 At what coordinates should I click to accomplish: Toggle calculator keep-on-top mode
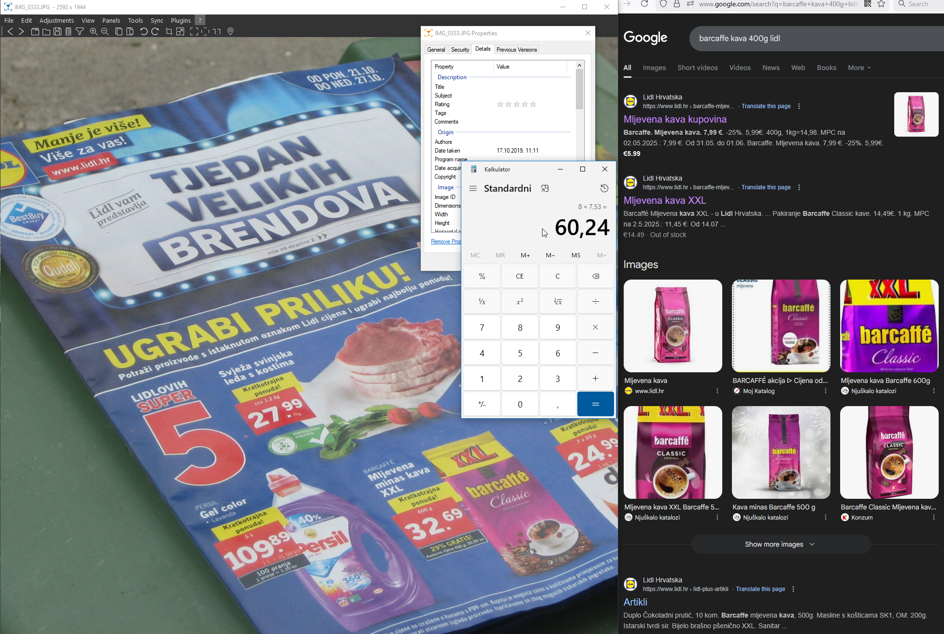tap(545, 188)
